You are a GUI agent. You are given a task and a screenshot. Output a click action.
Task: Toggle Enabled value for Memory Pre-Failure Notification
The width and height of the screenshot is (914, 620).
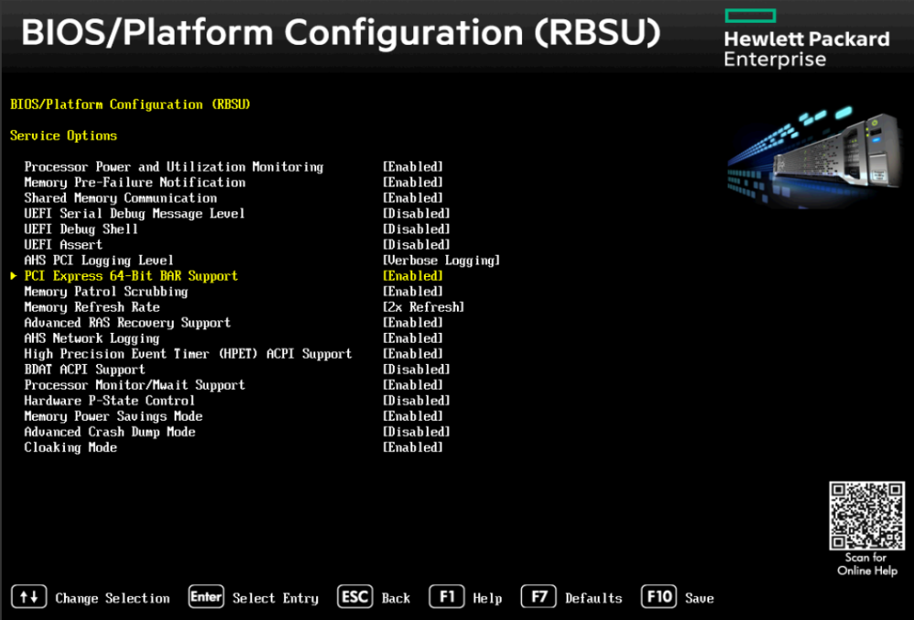coord(413,183)
